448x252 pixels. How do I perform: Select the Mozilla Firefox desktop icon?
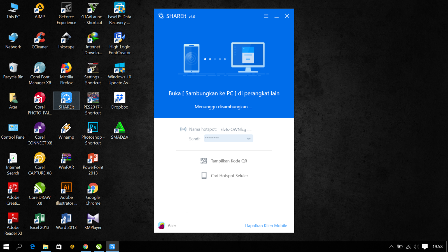pyautogui.click(x=66, y=74)
